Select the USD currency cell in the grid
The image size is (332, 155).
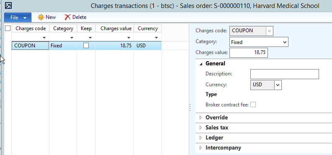tap(148, 46)
